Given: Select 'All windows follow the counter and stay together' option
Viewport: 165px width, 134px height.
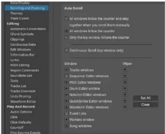Looking at the screenshot, I should (66, 19).
